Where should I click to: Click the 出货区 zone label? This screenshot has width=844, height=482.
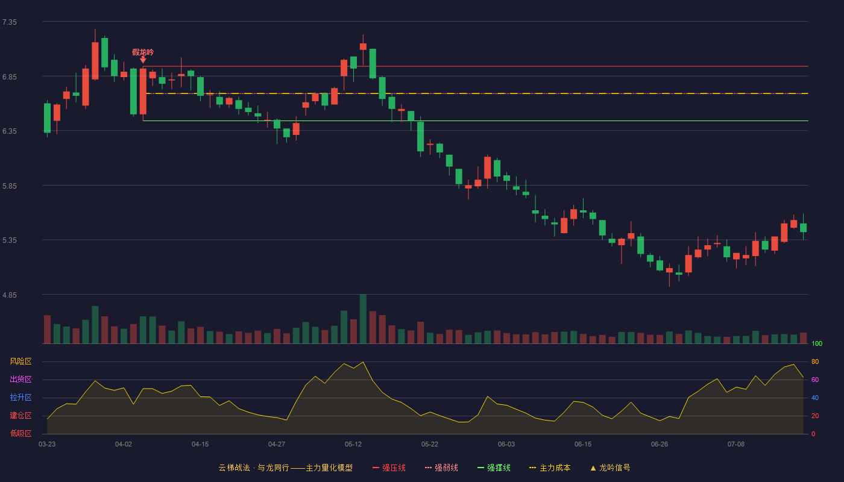tap(21, 380)
